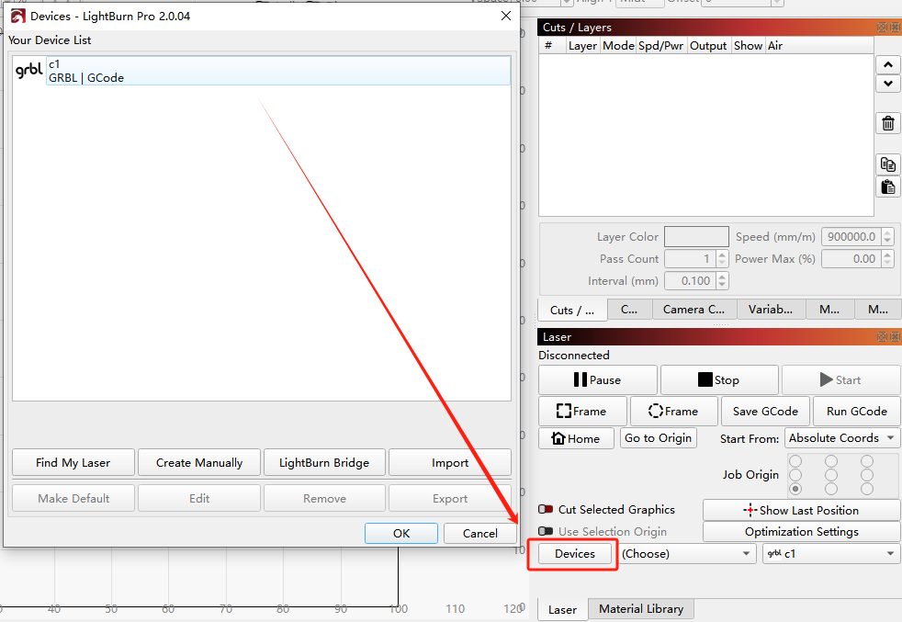Adjust the Power Max (%) spinner arrows

point(887,259)
